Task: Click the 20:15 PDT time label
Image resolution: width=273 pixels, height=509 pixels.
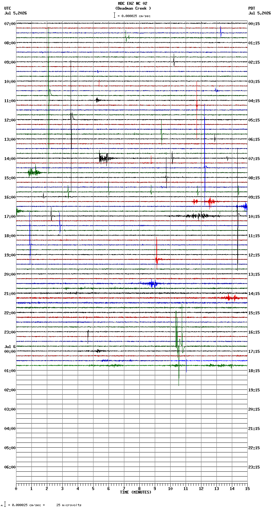Action: click(x=254, y=409)
